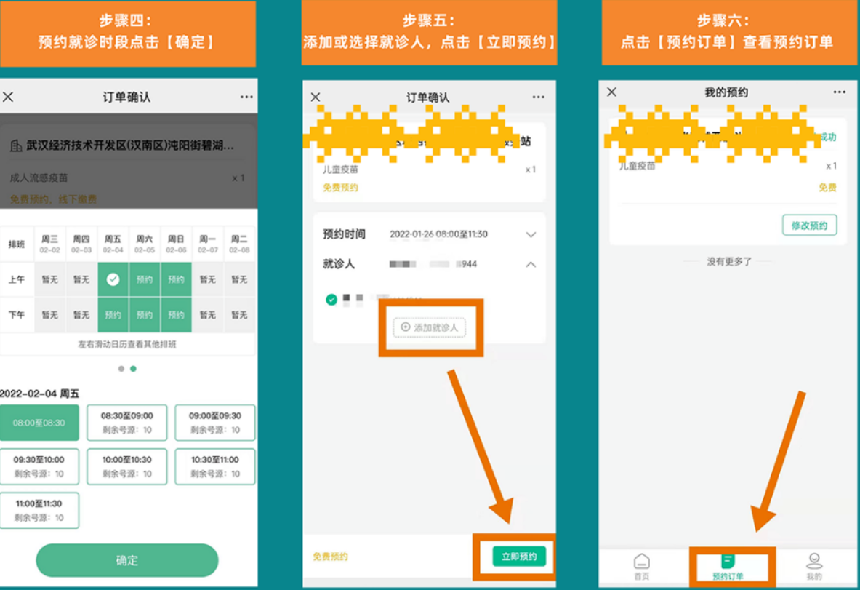This screenshot has height=590, width=860.
Task: Click 添加就诊人 to add a patient
Action: 430,327
